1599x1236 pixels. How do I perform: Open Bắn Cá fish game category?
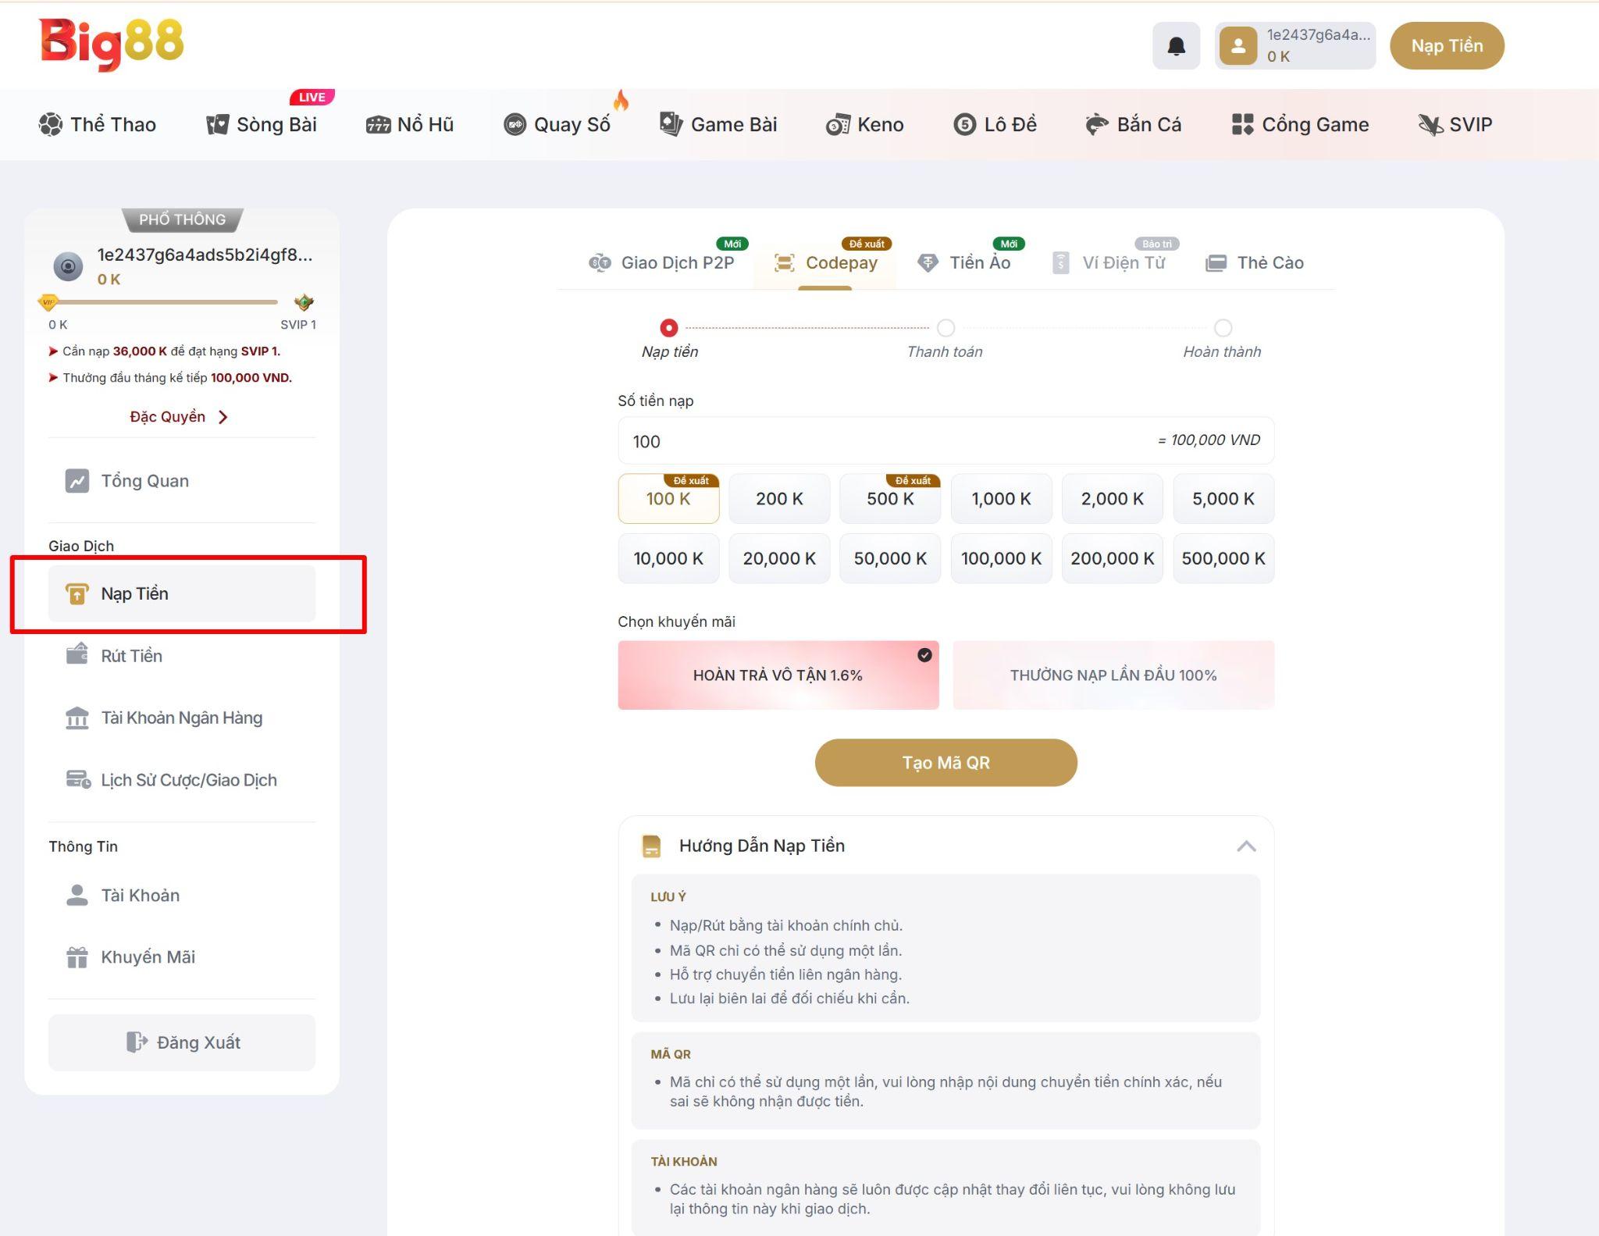tap(1133, 125)
